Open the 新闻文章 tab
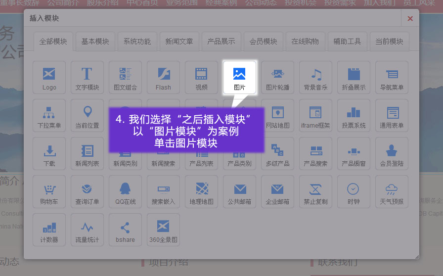 tap(179, 42)
